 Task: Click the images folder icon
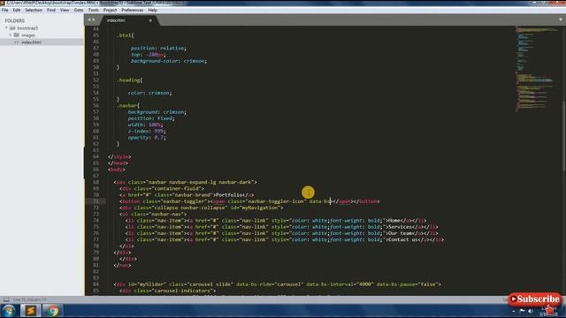[x=16, y=35]
